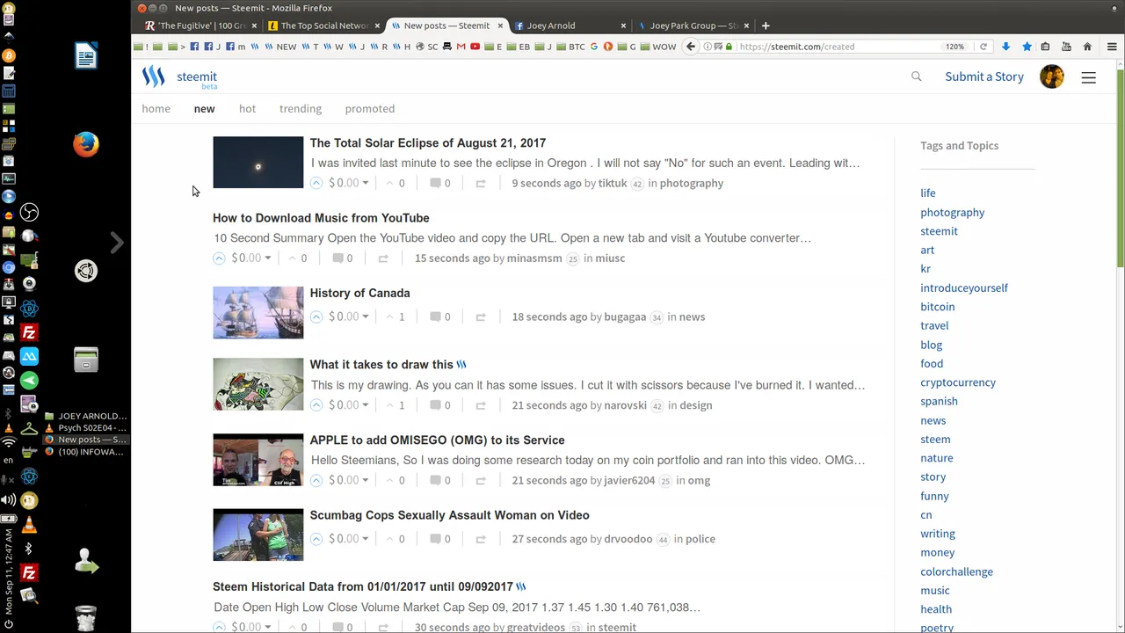
Task: Open the search magnifier icon
Action: (917, 76)
